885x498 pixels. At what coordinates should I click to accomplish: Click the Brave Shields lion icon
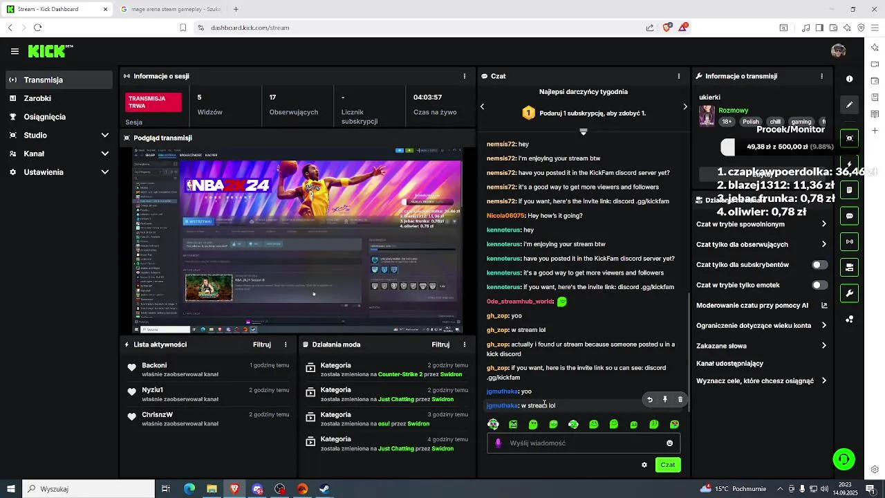(x=667, y=28)
